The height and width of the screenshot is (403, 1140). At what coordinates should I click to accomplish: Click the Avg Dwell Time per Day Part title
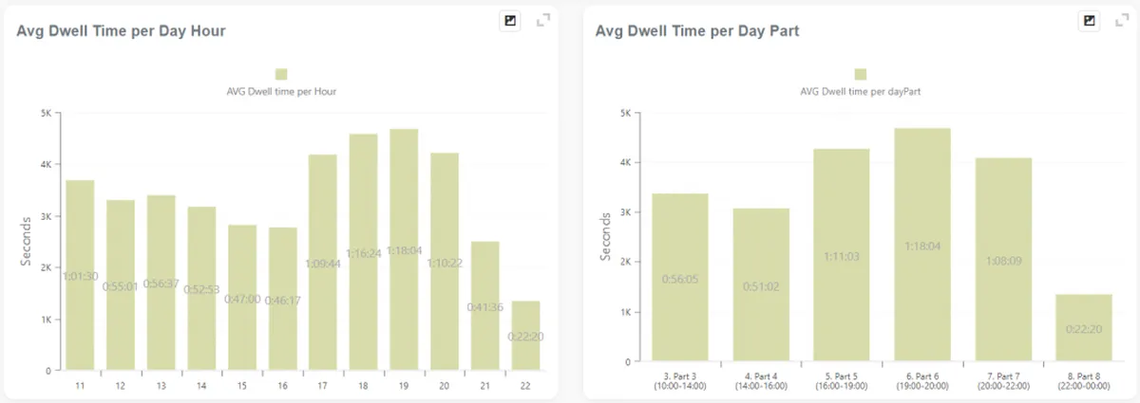pyautogui.click(x=697, y=30)
